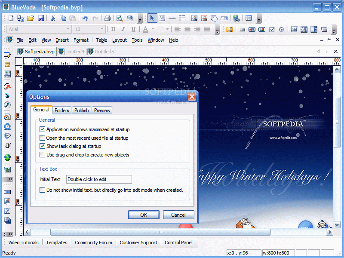Viewport: 344px width, 258px height.
Task: Click the bulleted list icon
Action: 182,18
